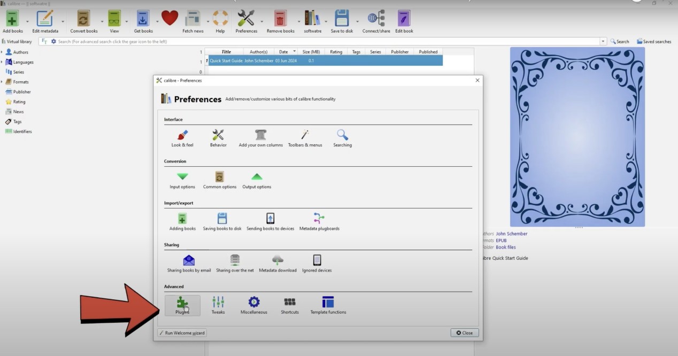Open the Convert books dropdown arrow
The height and width of the screenshot is (356, 678).
click(102, 21)
